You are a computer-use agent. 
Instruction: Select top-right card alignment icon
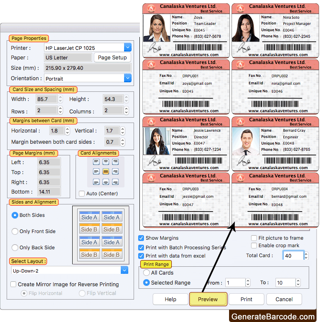click(115, 162)
